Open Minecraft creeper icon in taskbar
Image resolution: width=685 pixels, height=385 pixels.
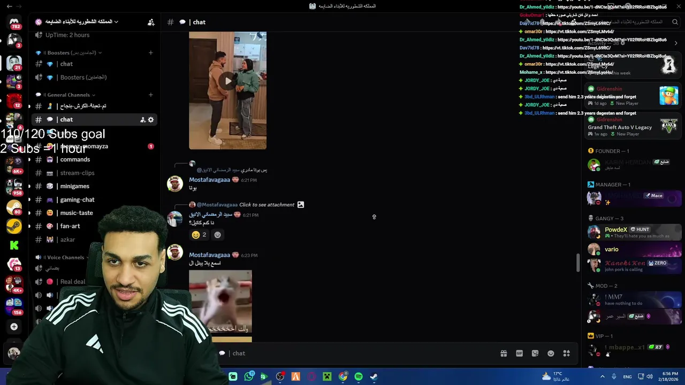point(327,376)
